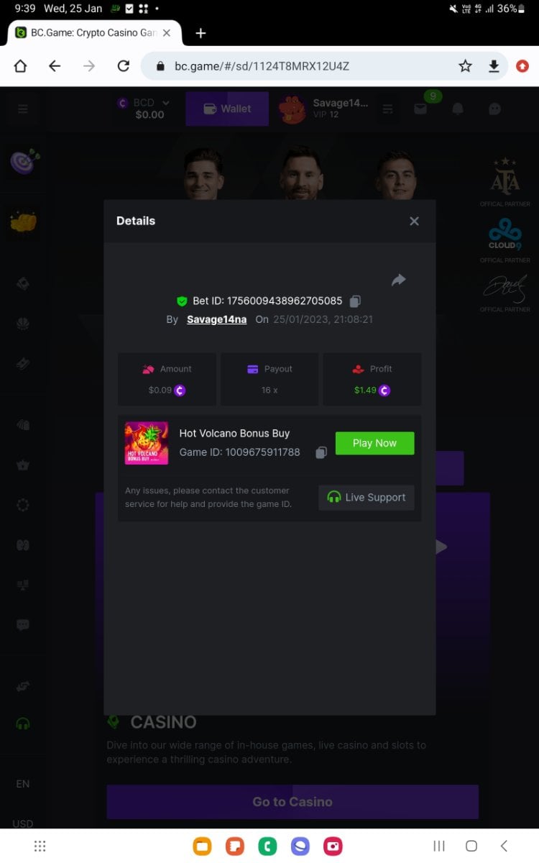Open the Wallet button
The width and height of the screenshot is (539, 863).
pyautogui.click(x=227, y=109)
